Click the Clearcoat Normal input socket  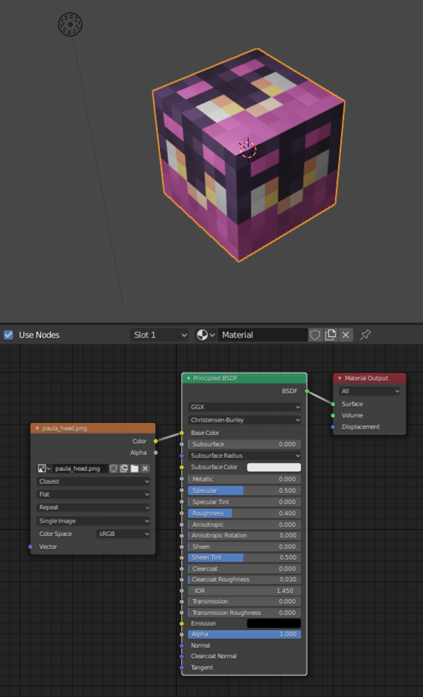[182, 656]
